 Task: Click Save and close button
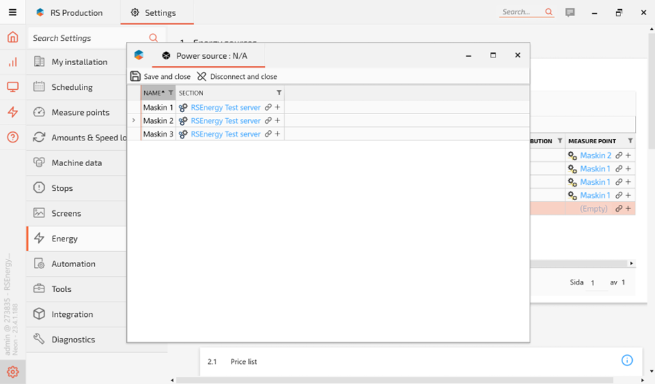(x=161, y=77)
